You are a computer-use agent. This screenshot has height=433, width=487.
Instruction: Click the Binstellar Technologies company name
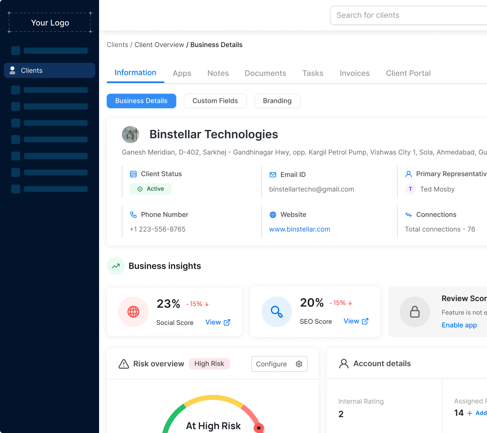coord(214,134)
